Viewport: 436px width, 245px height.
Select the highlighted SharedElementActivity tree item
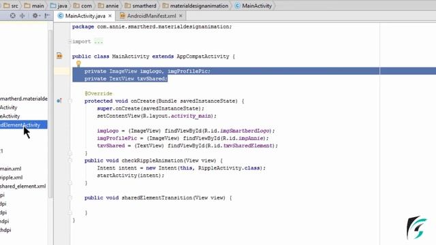click(x=24, y=125)
